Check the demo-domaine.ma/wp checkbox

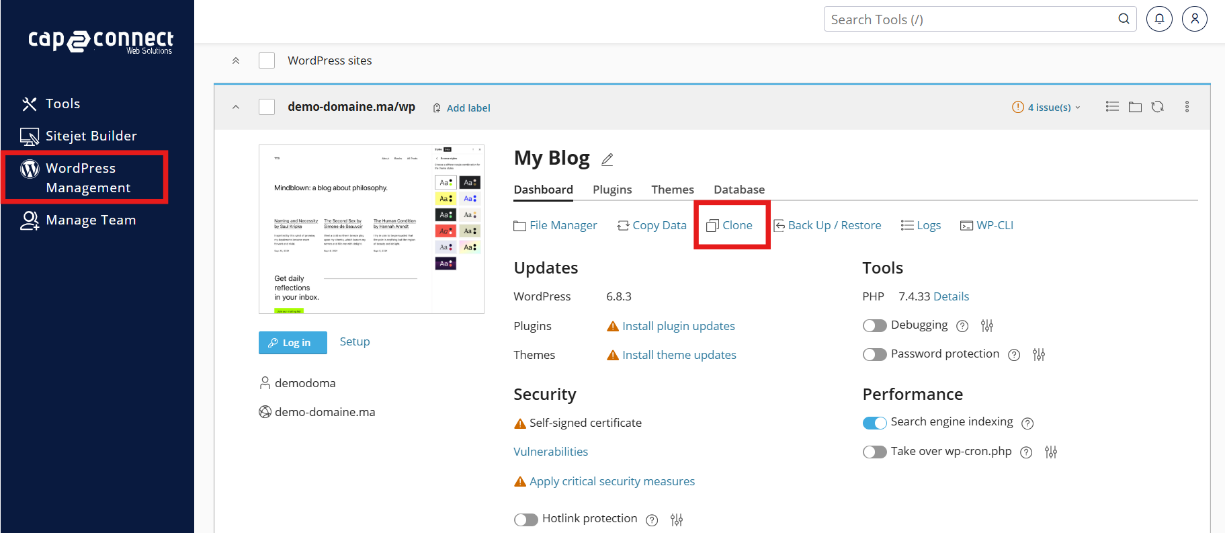(267, 107)
